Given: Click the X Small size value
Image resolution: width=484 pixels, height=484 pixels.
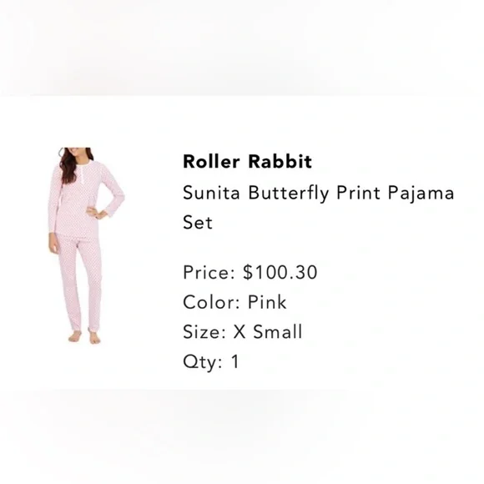Looking at the screenshot, I should coord(267,332).
